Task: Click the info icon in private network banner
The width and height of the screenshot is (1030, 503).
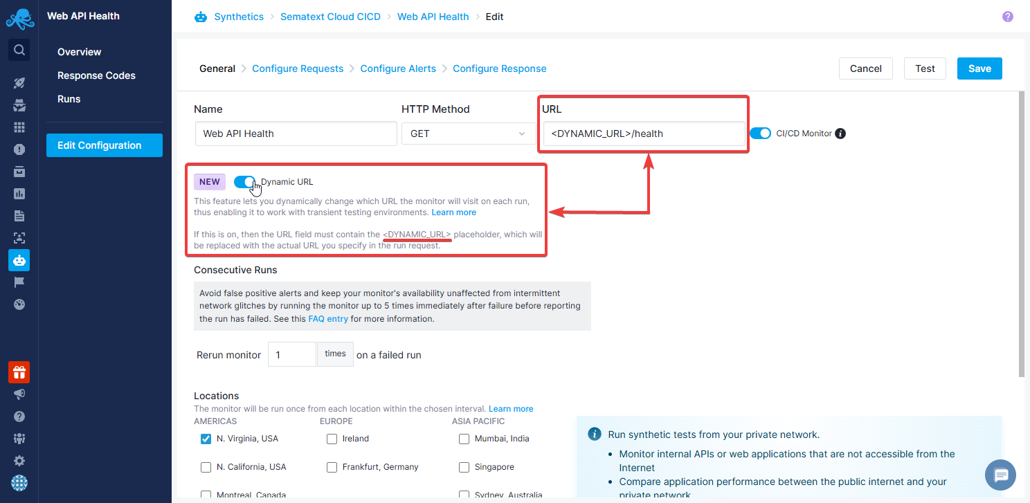Action: (594, 434)
